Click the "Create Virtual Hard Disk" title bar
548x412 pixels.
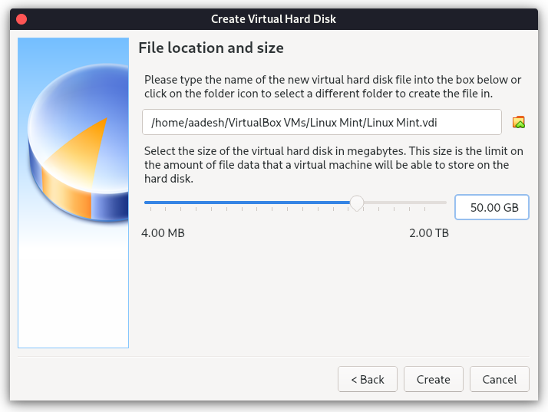tap(274, 18)
